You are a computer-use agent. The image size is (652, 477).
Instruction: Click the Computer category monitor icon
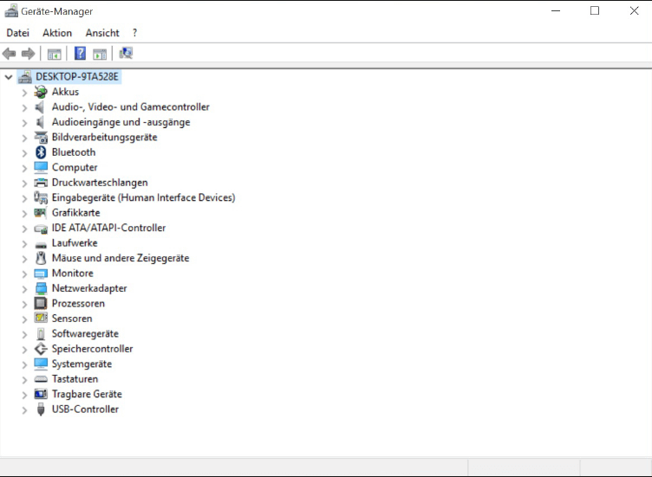point(41,167)
